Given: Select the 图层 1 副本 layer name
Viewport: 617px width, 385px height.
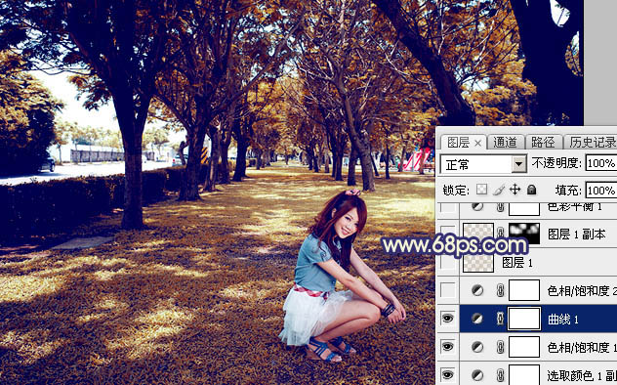Looking at the screenshot, I should point(576,235).
